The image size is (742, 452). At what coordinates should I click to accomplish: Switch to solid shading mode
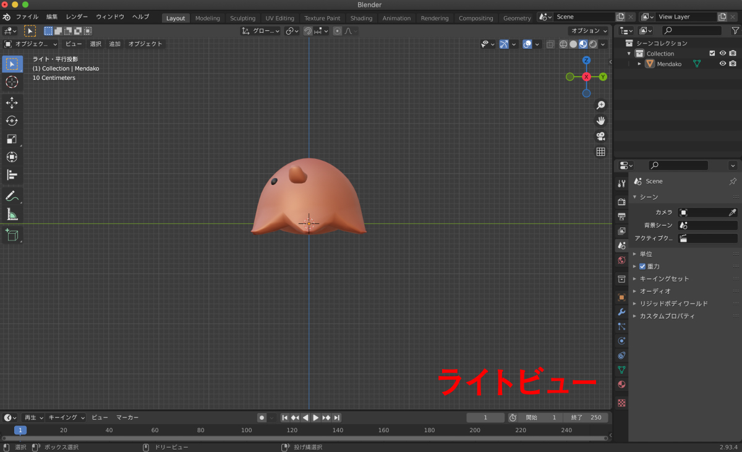(x=573, y=44)
